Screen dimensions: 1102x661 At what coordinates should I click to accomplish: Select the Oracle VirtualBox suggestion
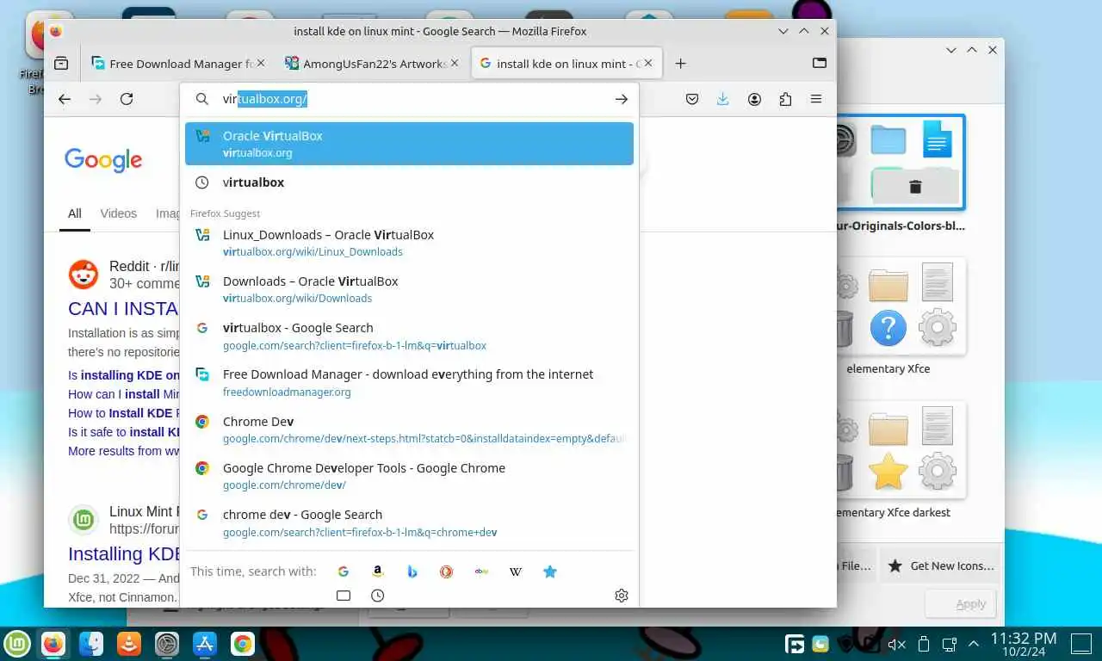point(409,144)
